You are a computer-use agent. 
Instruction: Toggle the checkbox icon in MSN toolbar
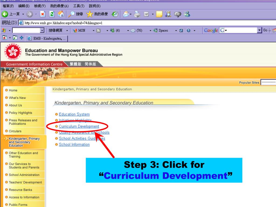(x=181, y=30)
